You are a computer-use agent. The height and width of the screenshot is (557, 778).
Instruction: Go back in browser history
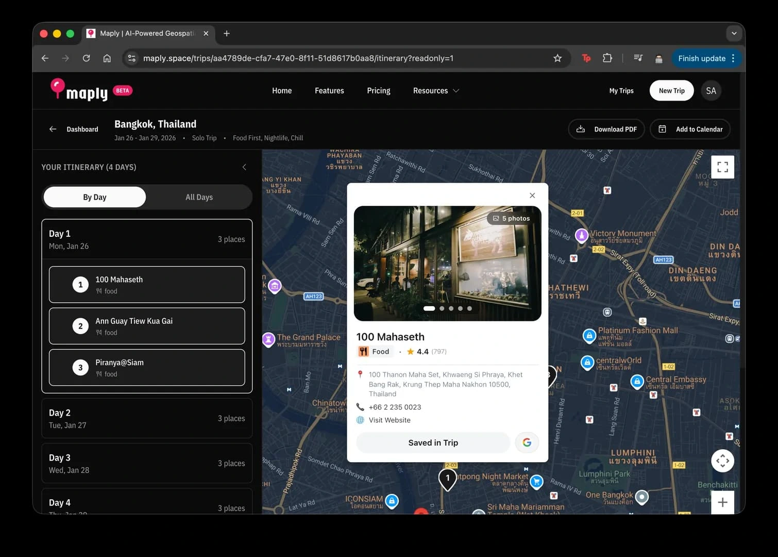pyautogui.click(x=45, y=58)
